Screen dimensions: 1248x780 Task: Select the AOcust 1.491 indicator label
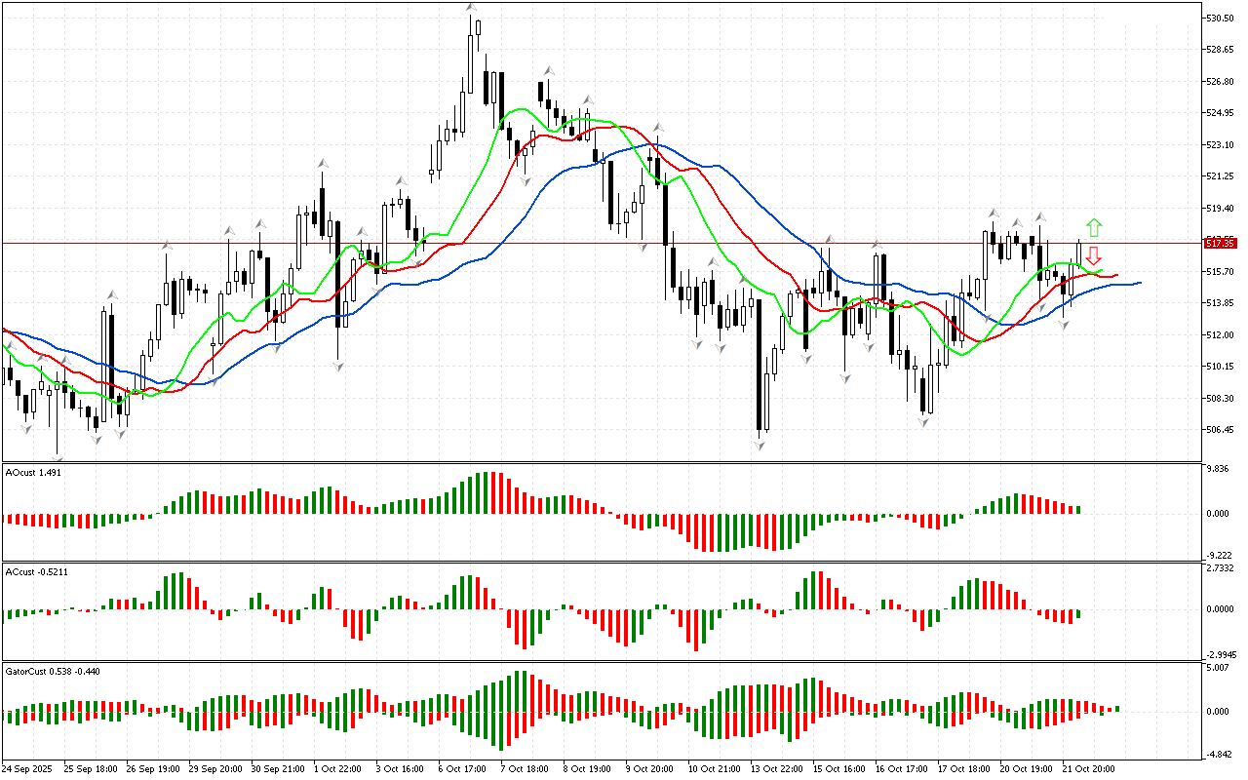tap(34, 472)
